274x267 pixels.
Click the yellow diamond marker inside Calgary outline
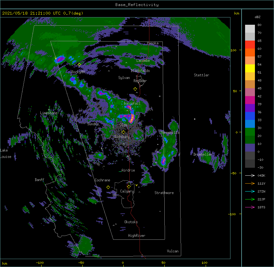click(129, 187)
